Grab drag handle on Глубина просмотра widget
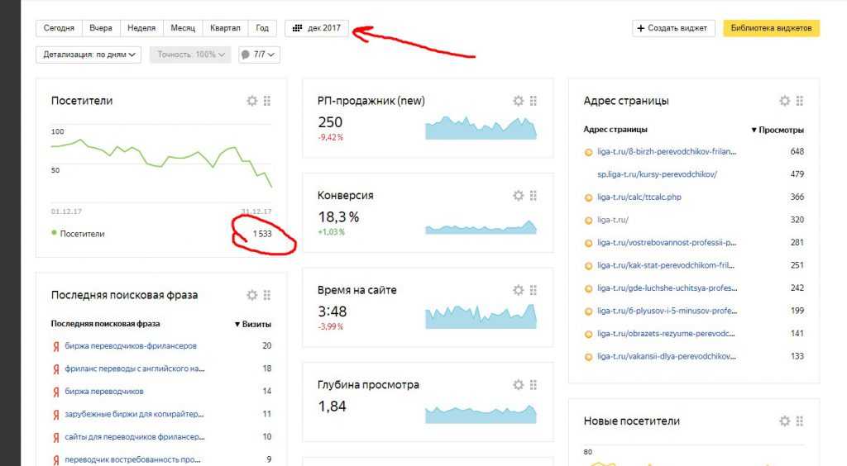The image size is (847, 466). click(x=534, y=385)
